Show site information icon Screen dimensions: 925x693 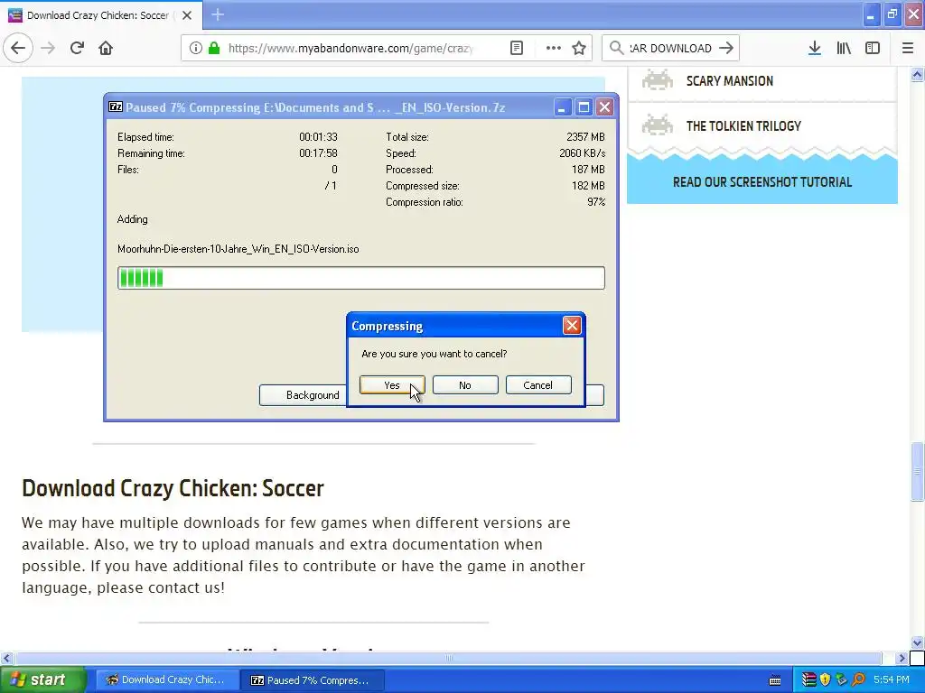pos(196,48)
